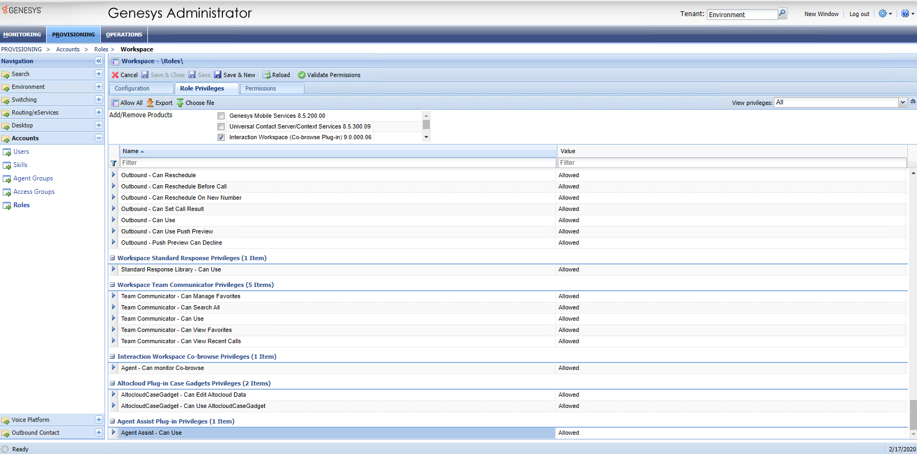917x454 pixels.
Task: Open Skills in Accounts navigation
Action: pos(20,165)
